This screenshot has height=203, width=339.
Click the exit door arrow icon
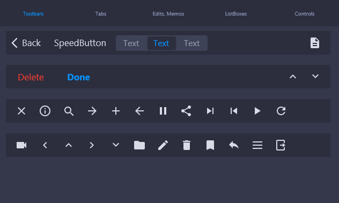(x=281, y=145)
